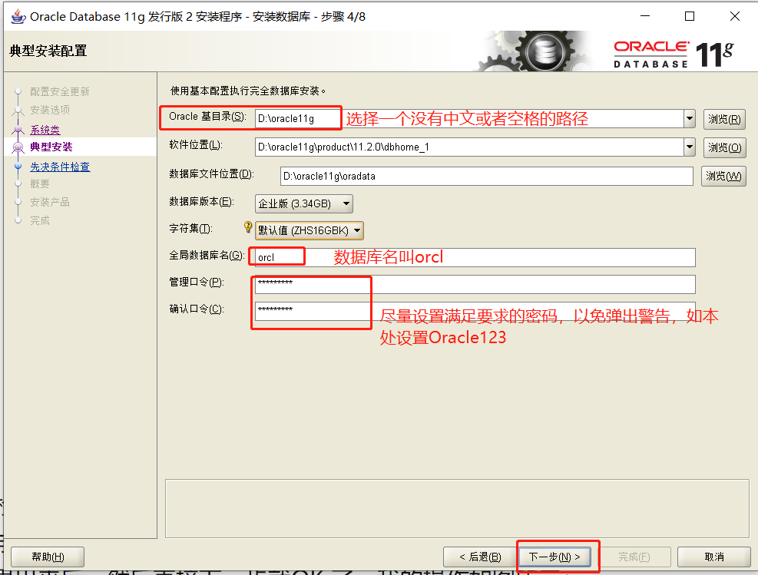Browse for database file location with 浏览(W)

(x=723, y=177)
